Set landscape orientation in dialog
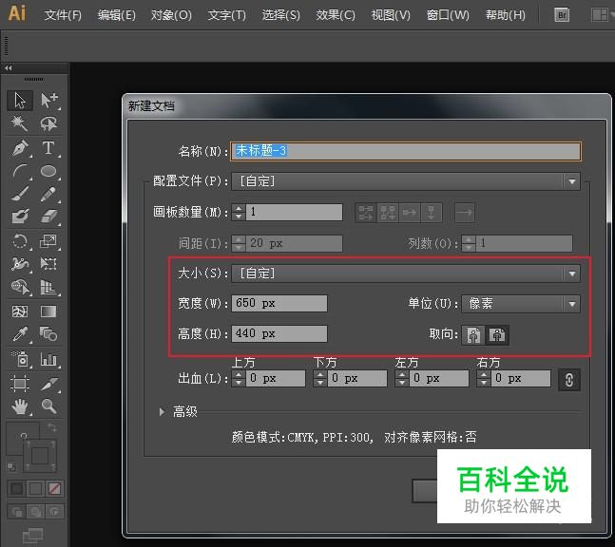The height and width of the screenshot is (547, 615). (497, 335)
